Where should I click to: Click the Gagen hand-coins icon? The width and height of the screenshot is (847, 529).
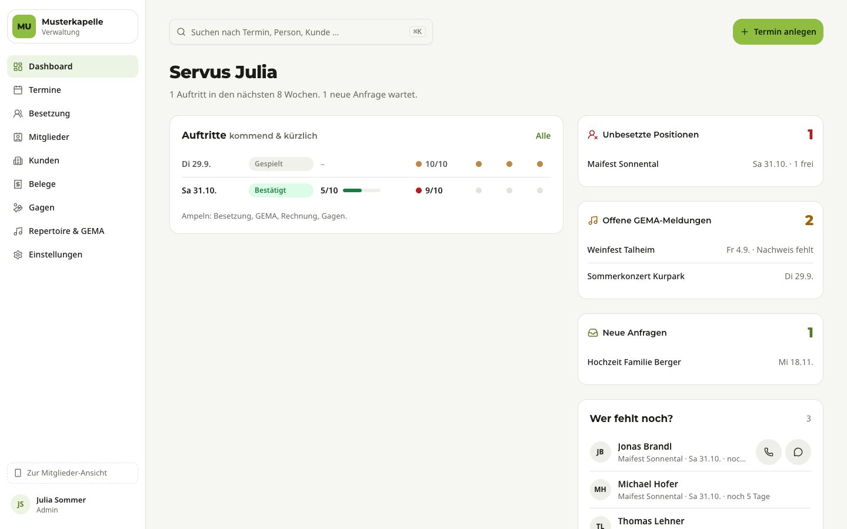(18, 207)
